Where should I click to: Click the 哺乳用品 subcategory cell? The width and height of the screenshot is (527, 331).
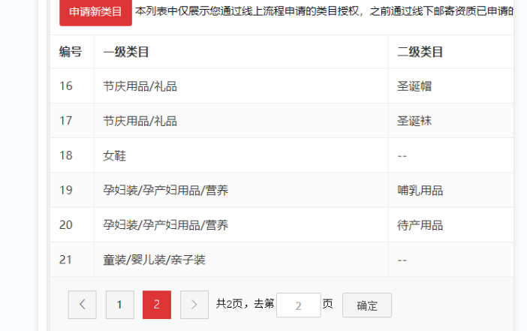click(x=420, y=191)
